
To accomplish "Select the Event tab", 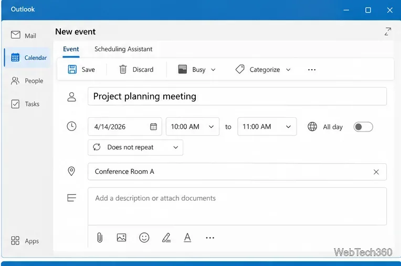I will (71, 49).
